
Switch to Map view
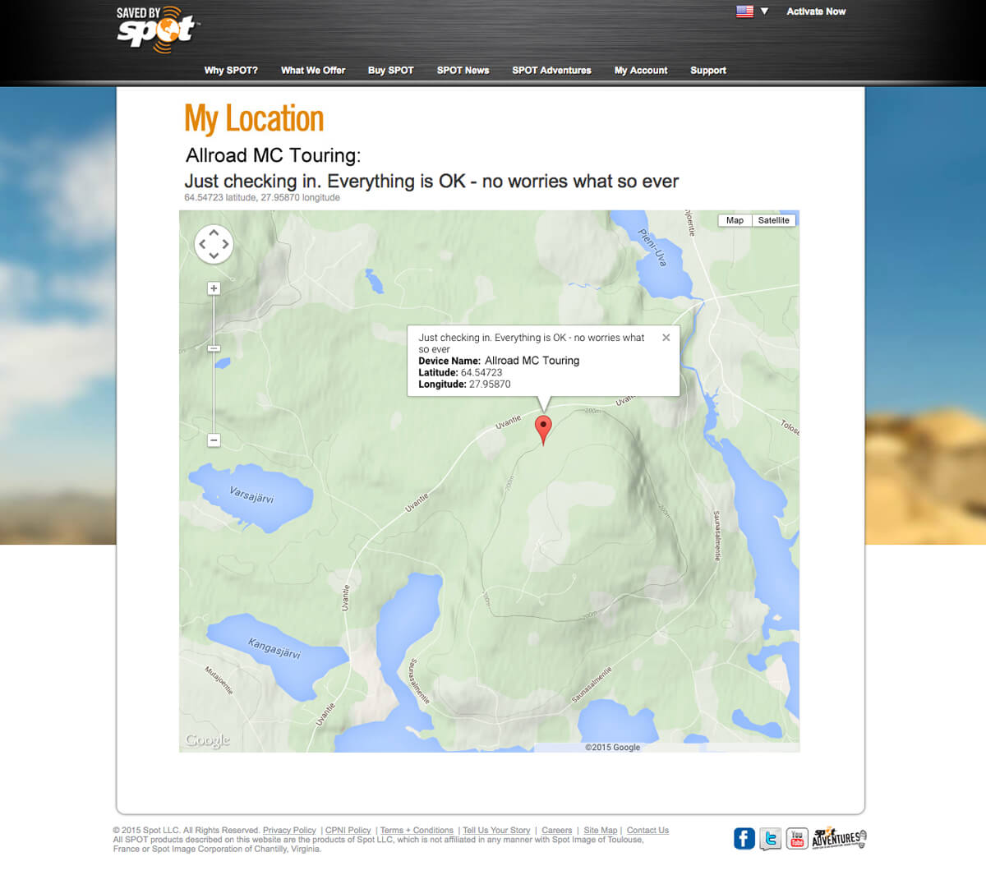click(735, 220)
